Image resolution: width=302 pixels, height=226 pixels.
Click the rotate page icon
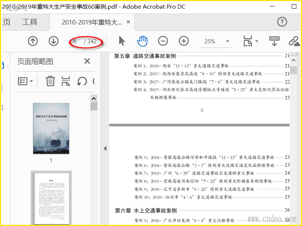82,81
